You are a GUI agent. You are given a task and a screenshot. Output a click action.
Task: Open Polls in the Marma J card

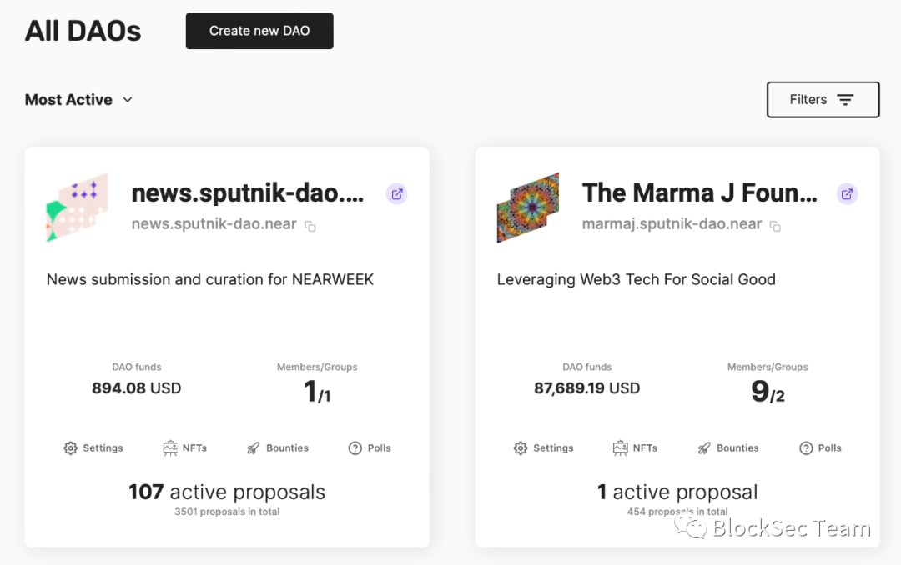click(x=820, y=448)
